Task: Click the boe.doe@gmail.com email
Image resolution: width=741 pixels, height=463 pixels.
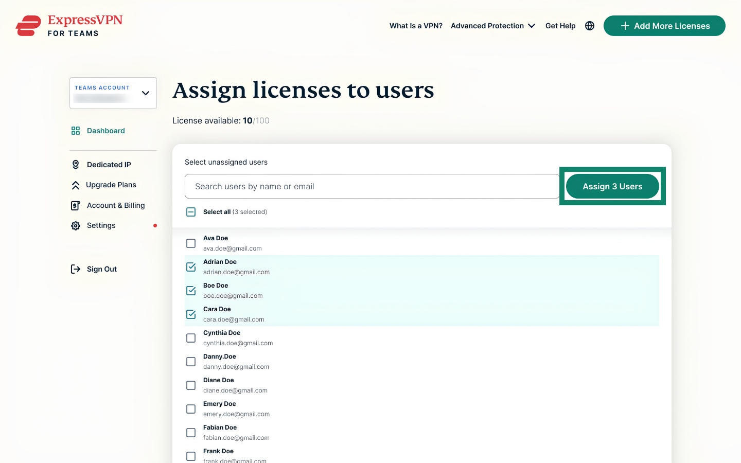Action: (x=233, y=296)
